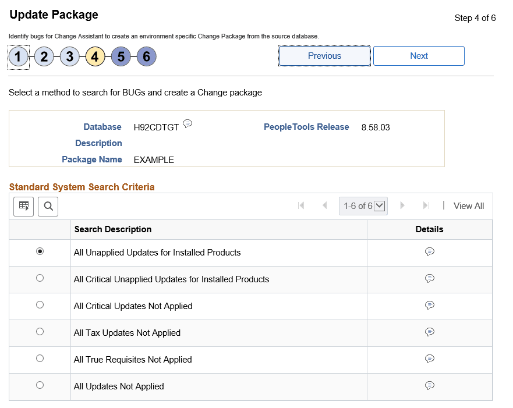Open Details comments for All Updates Not Applied
Image resolution: width=513 pixels, height=408 pixels.
[429, 385]
